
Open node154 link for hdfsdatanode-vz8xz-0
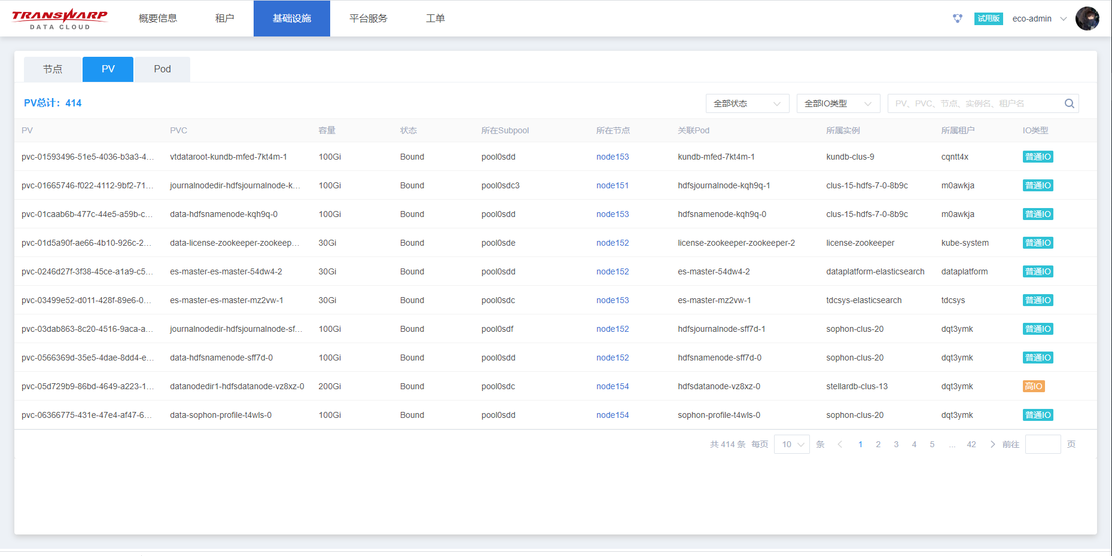(613, 386)
